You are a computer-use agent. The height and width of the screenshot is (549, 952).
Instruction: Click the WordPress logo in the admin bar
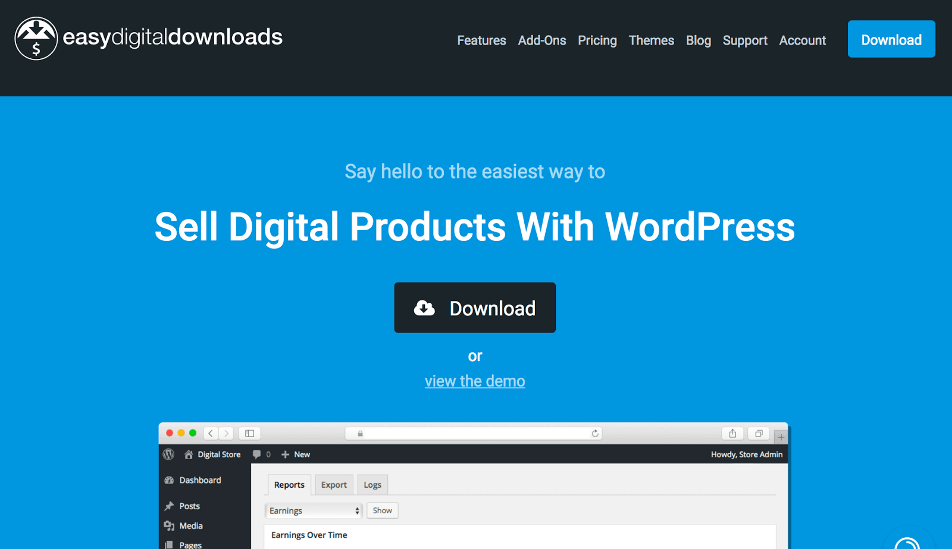pyautogui.click(x=168, y=454)
